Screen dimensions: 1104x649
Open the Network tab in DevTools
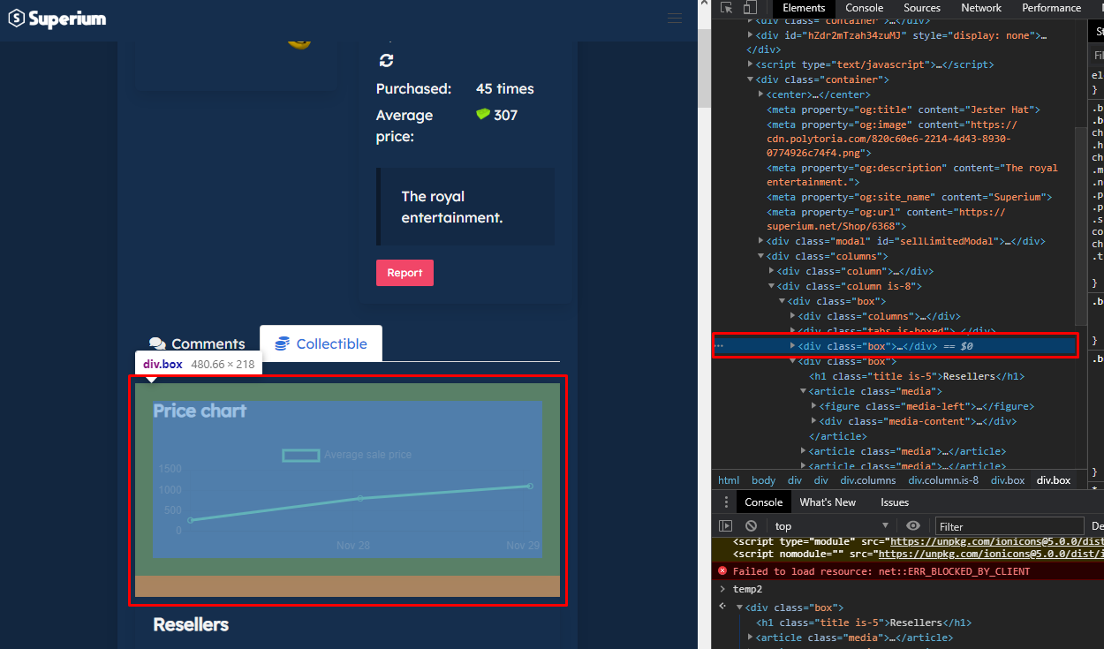click(x=980, y=8)
